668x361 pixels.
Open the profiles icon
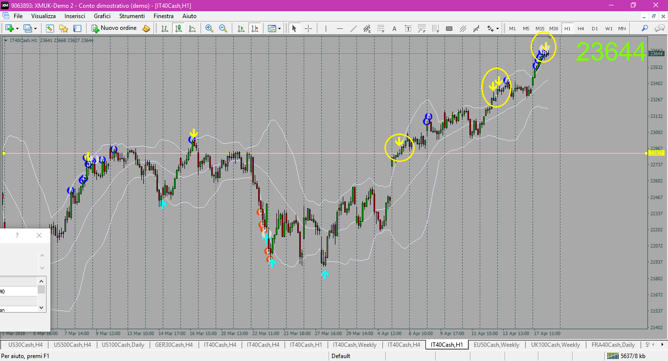28,28
